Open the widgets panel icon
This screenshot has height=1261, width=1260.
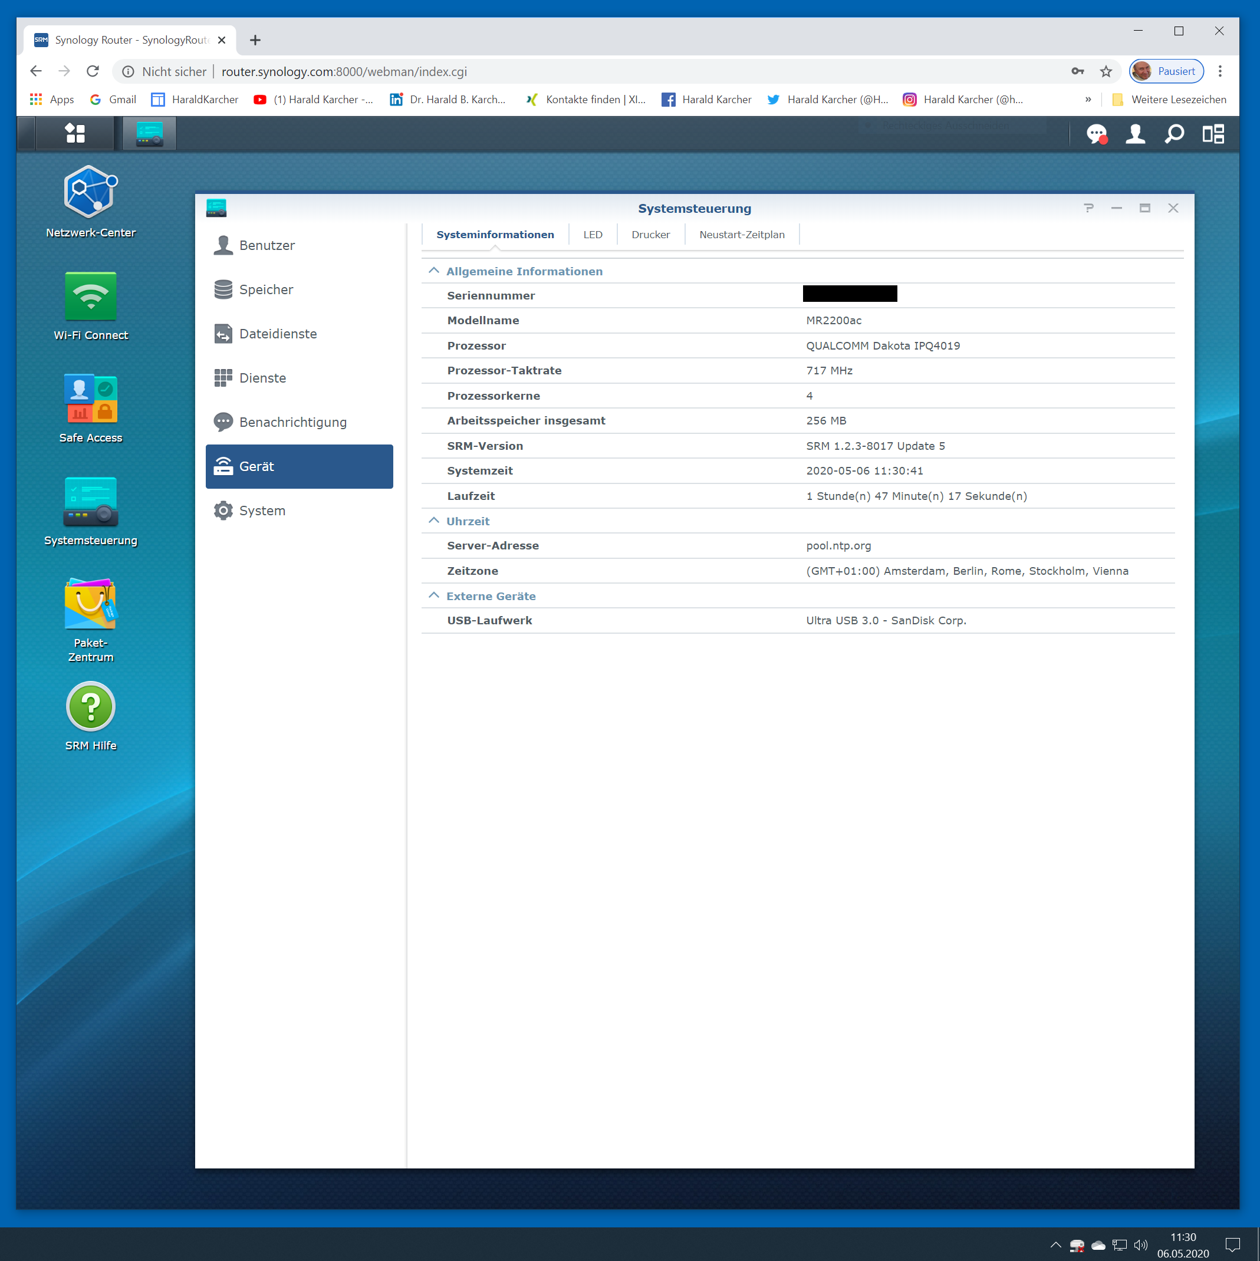(x=1213, y=134)
